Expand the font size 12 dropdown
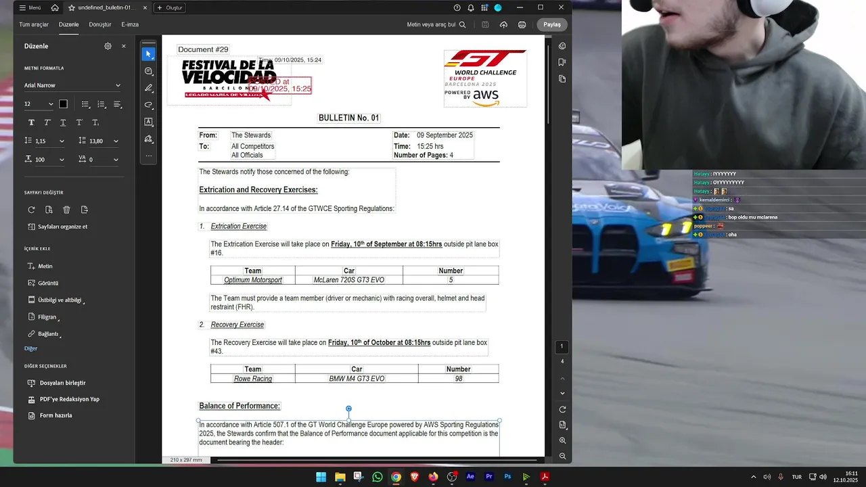 pos(51,104)
